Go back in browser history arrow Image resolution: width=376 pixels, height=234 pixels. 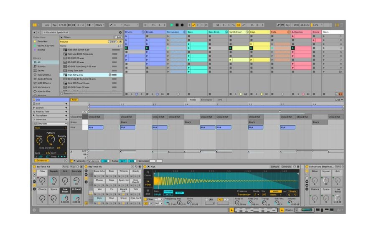click(x=34, y=32)
